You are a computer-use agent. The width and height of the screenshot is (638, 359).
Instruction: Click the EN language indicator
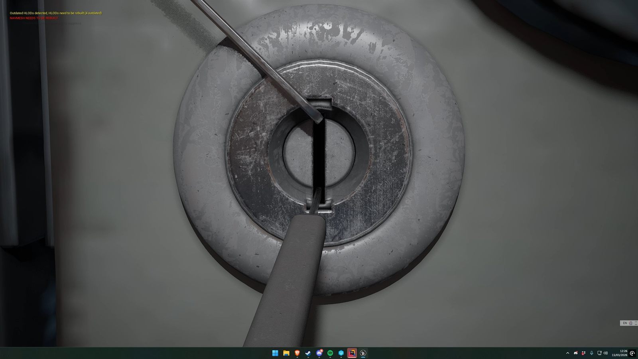click(x=625, y=323)
